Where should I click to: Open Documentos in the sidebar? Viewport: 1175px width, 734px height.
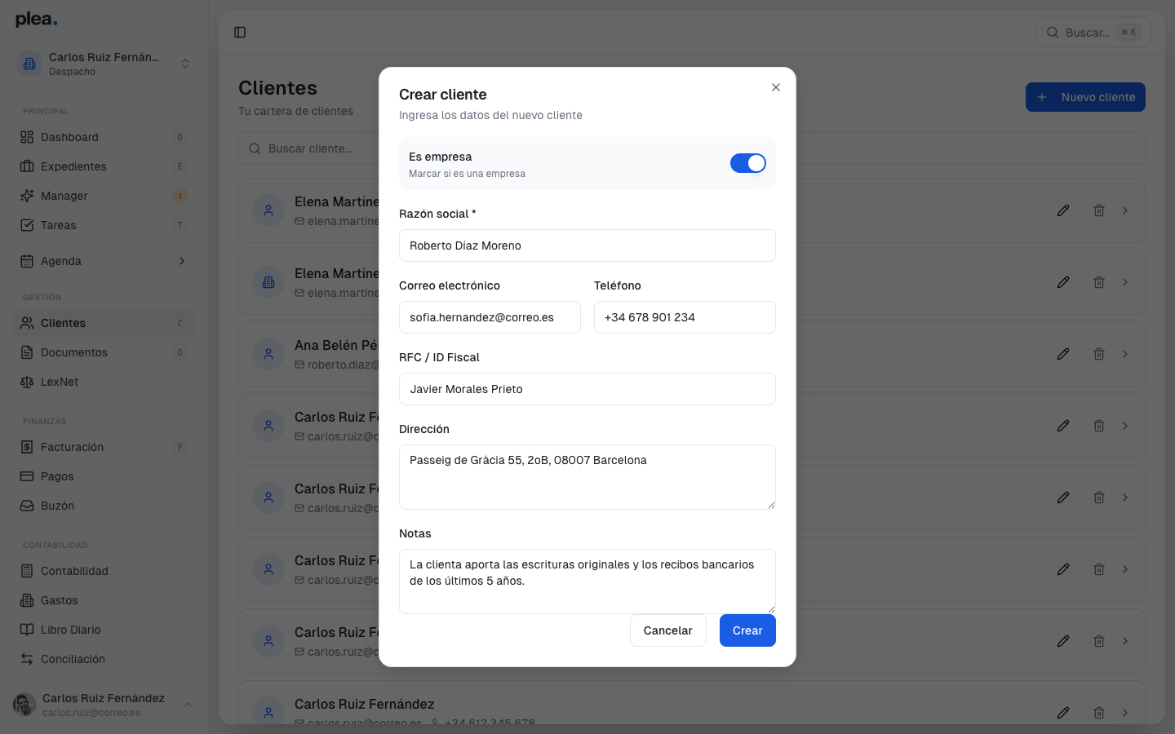click(104, 352)
